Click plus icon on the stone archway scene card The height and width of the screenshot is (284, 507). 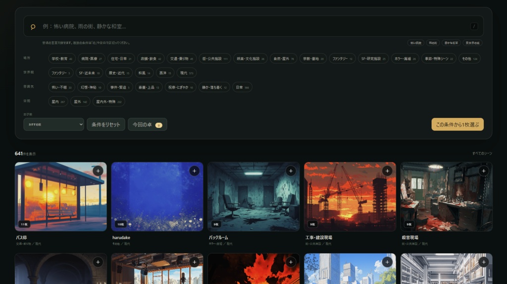[x=98, y=262]
